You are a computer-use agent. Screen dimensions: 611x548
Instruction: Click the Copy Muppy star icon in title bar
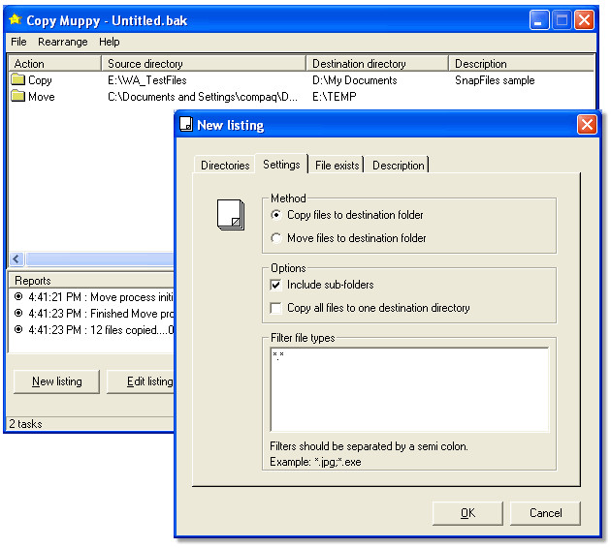[15, 19]
